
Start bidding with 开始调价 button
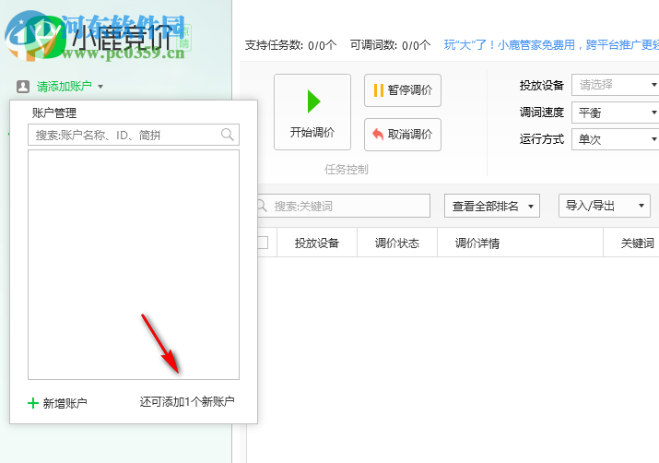pos(312,113)
